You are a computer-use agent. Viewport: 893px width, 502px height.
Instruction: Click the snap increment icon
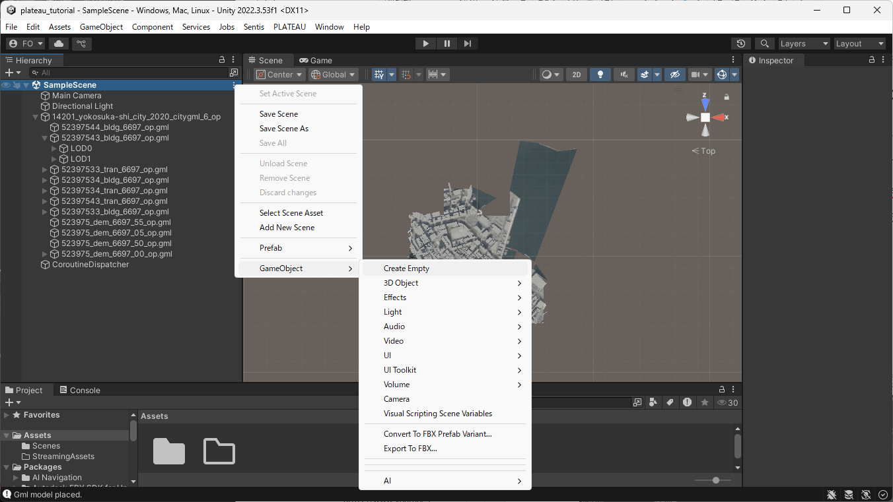point(406,75)
